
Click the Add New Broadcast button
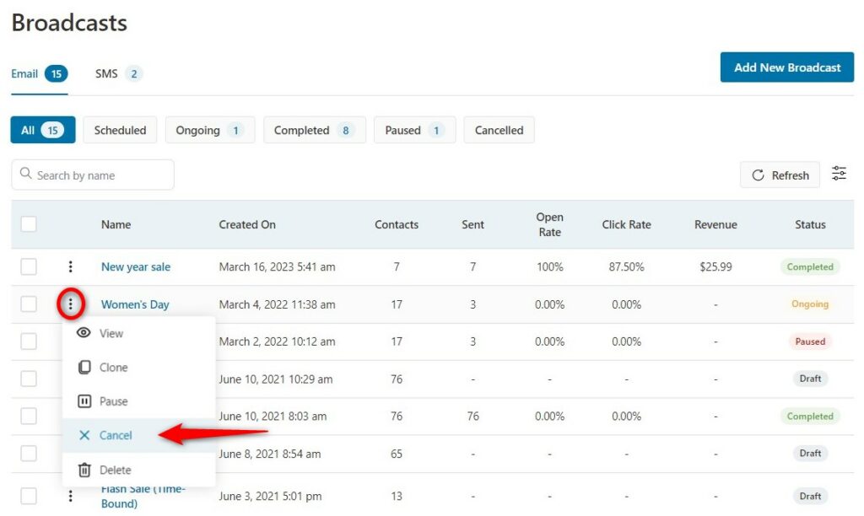[x=787, y=67]
